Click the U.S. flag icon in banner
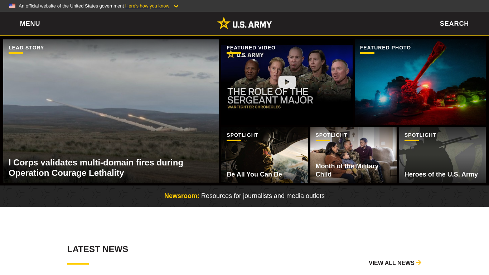Screen dimensions: 489x275 coord(13,6)
